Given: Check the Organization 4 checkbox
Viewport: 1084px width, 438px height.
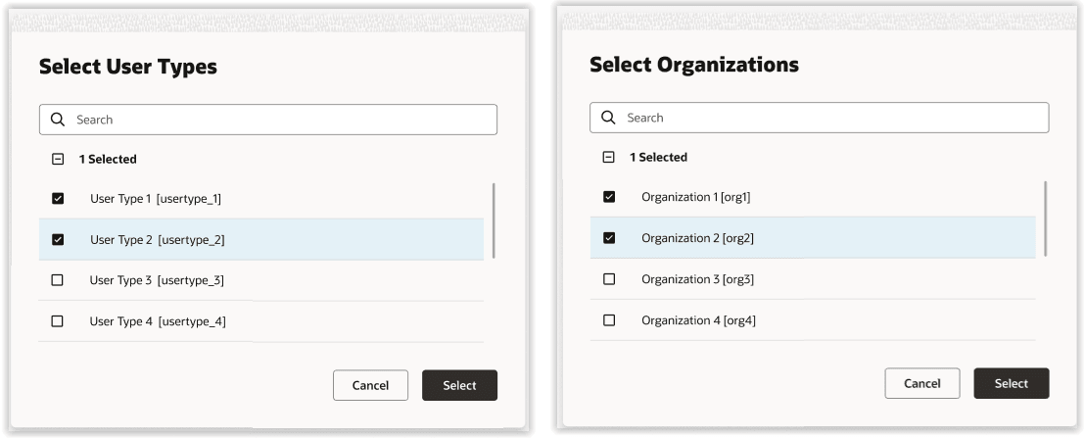Looking at the screenshot, I should 609,320.
